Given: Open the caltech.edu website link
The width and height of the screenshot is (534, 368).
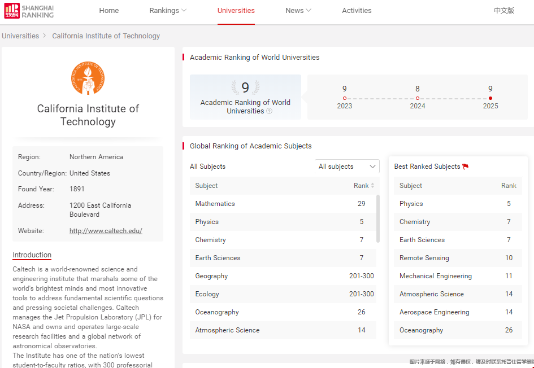Looking at the screenshot, I should (106, 231).
